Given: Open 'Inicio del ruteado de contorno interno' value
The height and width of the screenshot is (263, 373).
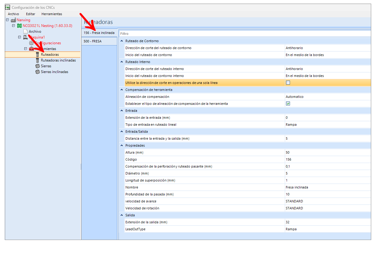Looking at the screenshot, I should 328,76.
